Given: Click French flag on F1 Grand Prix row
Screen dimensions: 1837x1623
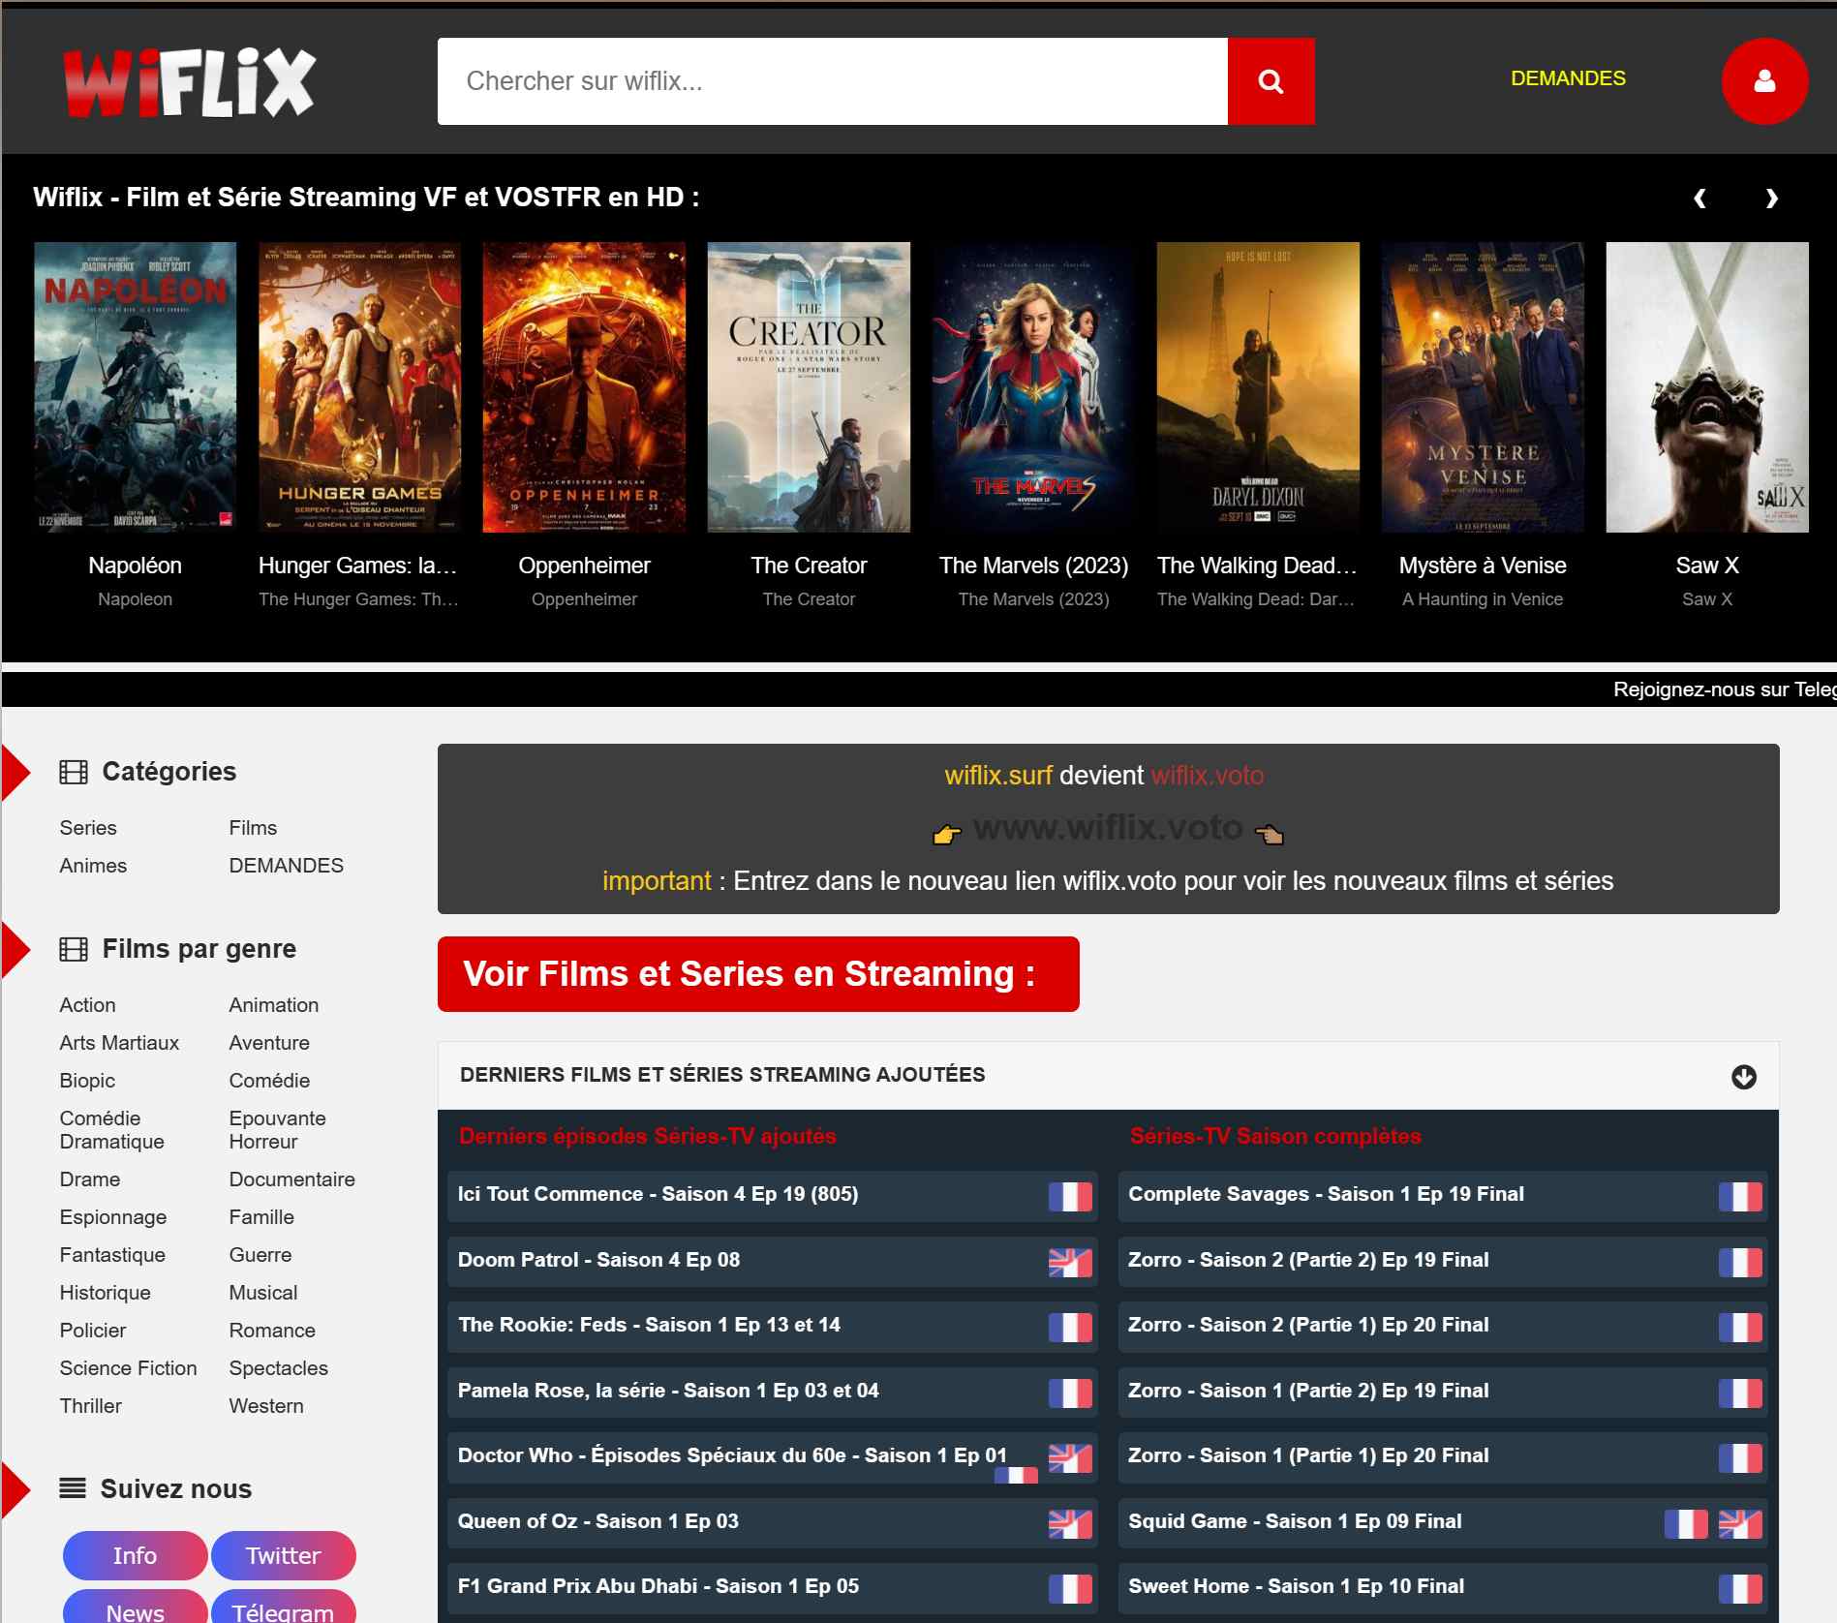Looking at the screenshot, I should [x=1070, y=1588].
